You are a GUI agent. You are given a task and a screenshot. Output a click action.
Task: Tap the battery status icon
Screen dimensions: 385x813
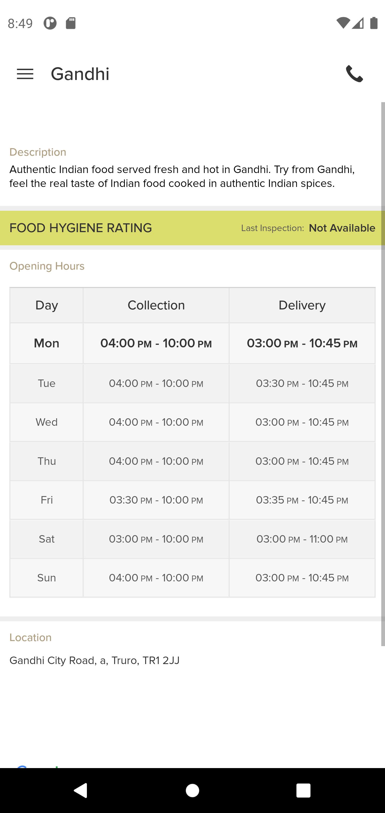374,23
